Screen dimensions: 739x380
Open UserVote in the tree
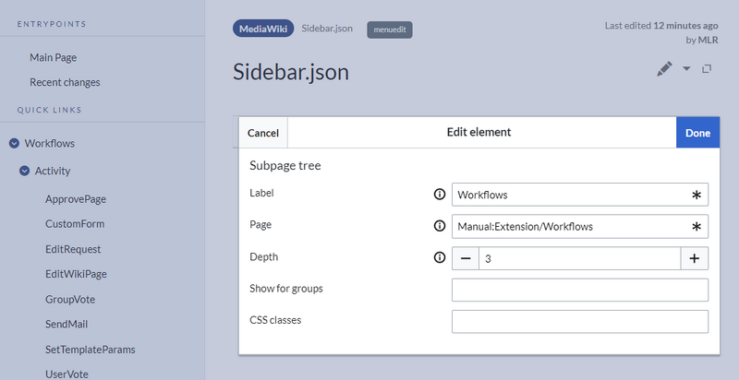(x=67, y=374)
